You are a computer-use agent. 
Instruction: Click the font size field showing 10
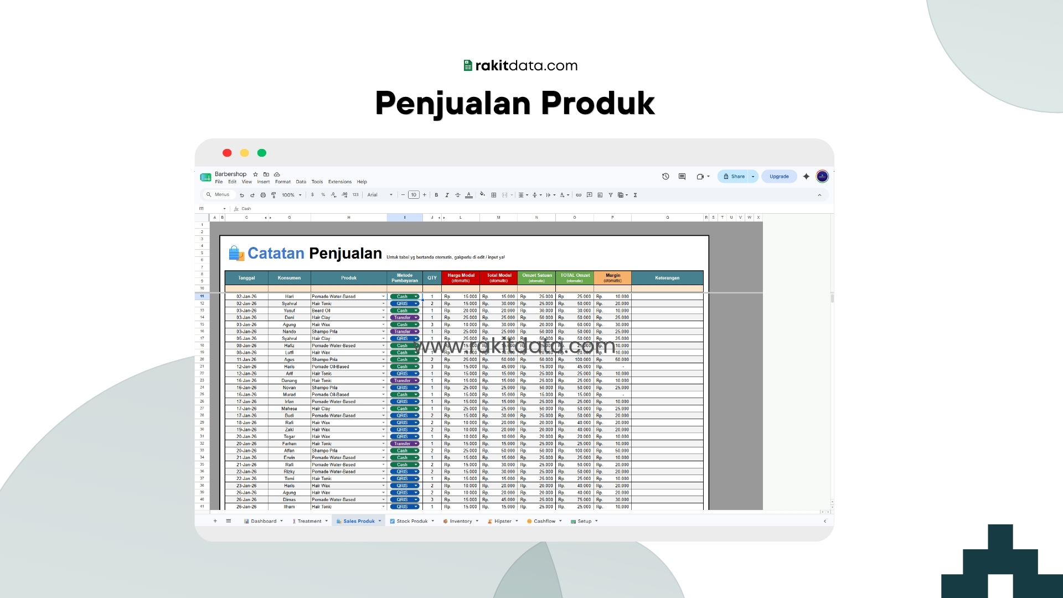(x=414, y=195)
